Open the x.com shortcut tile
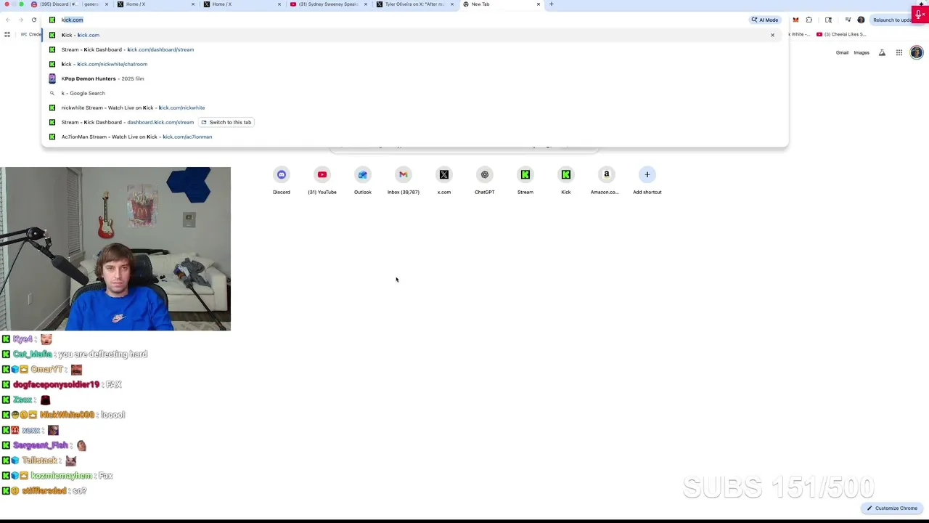 pos(444,181)
